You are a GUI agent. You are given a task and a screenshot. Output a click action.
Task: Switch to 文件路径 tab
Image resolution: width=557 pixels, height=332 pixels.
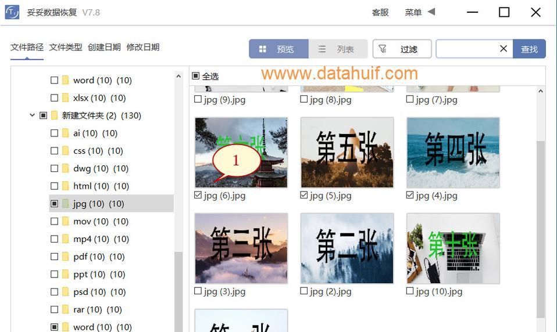pos(27,47)
